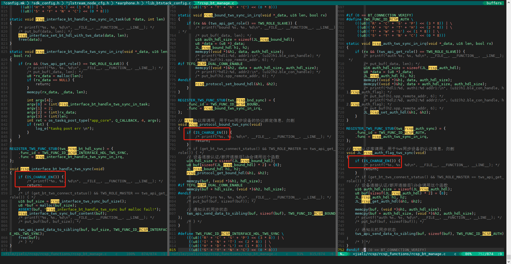The image size is (511, 264).
Task: Click "rcsp_protocol_set_bound_hdl(&h1, &h2);" line 776
Action: 236,84
